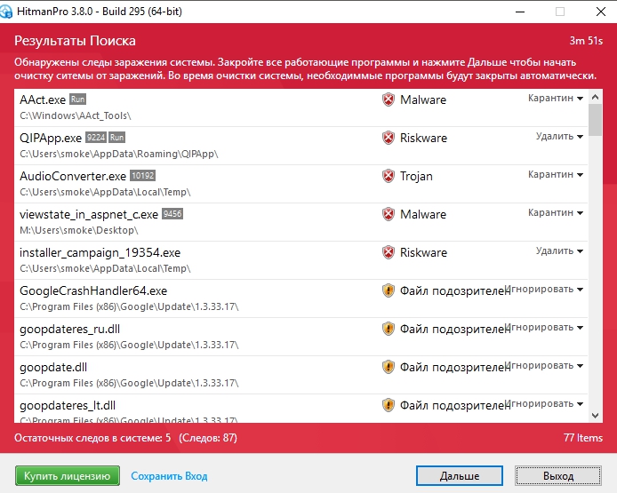
Task: Click red shield icon for installer_campaign_19354.exe
Action: point(388,252)
